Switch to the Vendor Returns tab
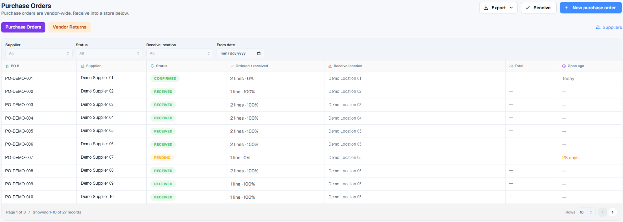The height and width of the screenshot is (222, 623). pos(70,27)
